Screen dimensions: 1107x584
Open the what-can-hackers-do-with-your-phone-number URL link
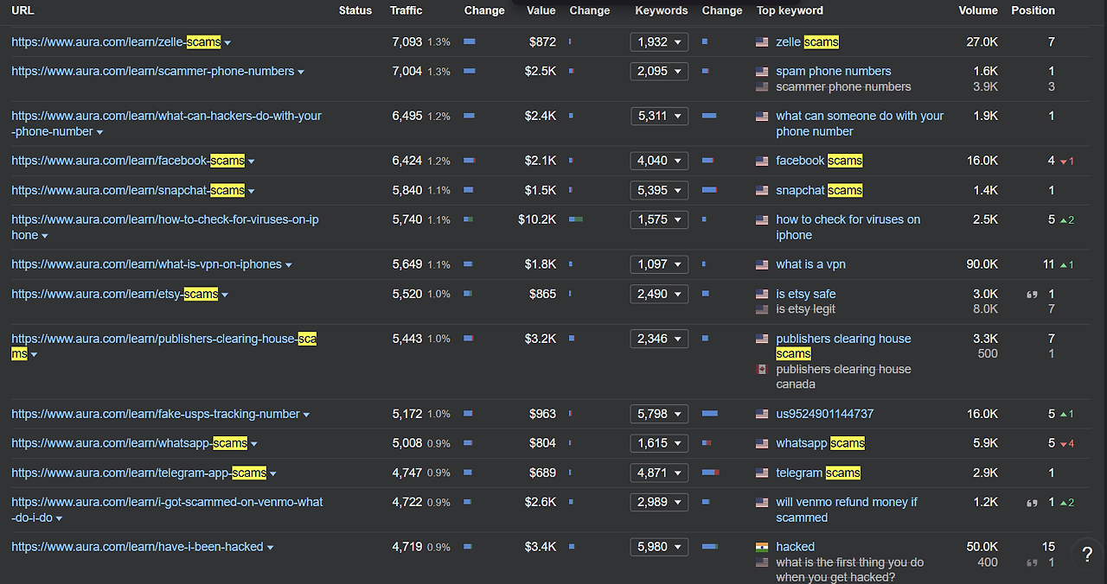(x=166, y=124)
